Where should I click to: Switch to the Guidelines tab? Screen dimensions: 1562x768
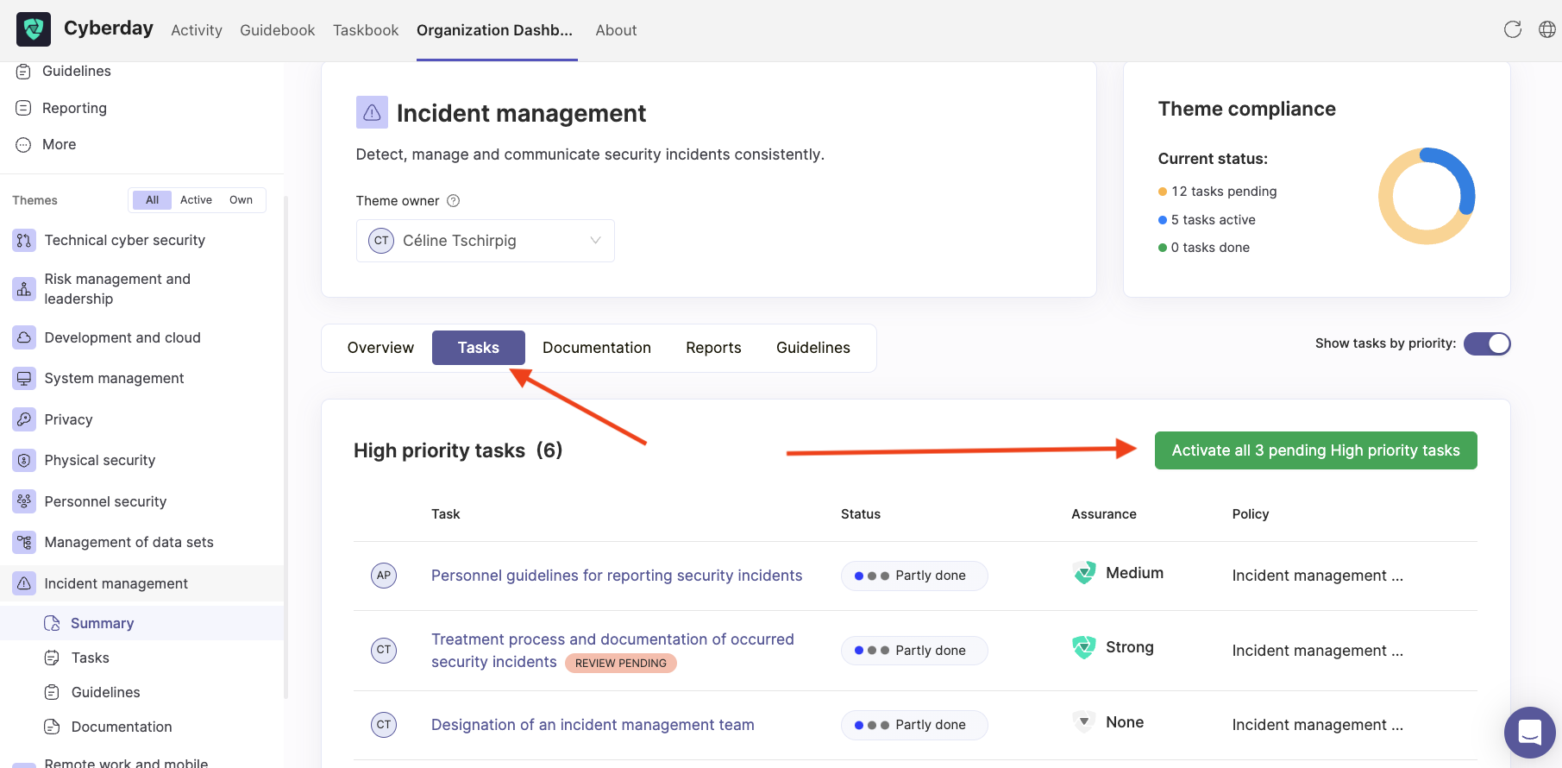pos(813,348)
